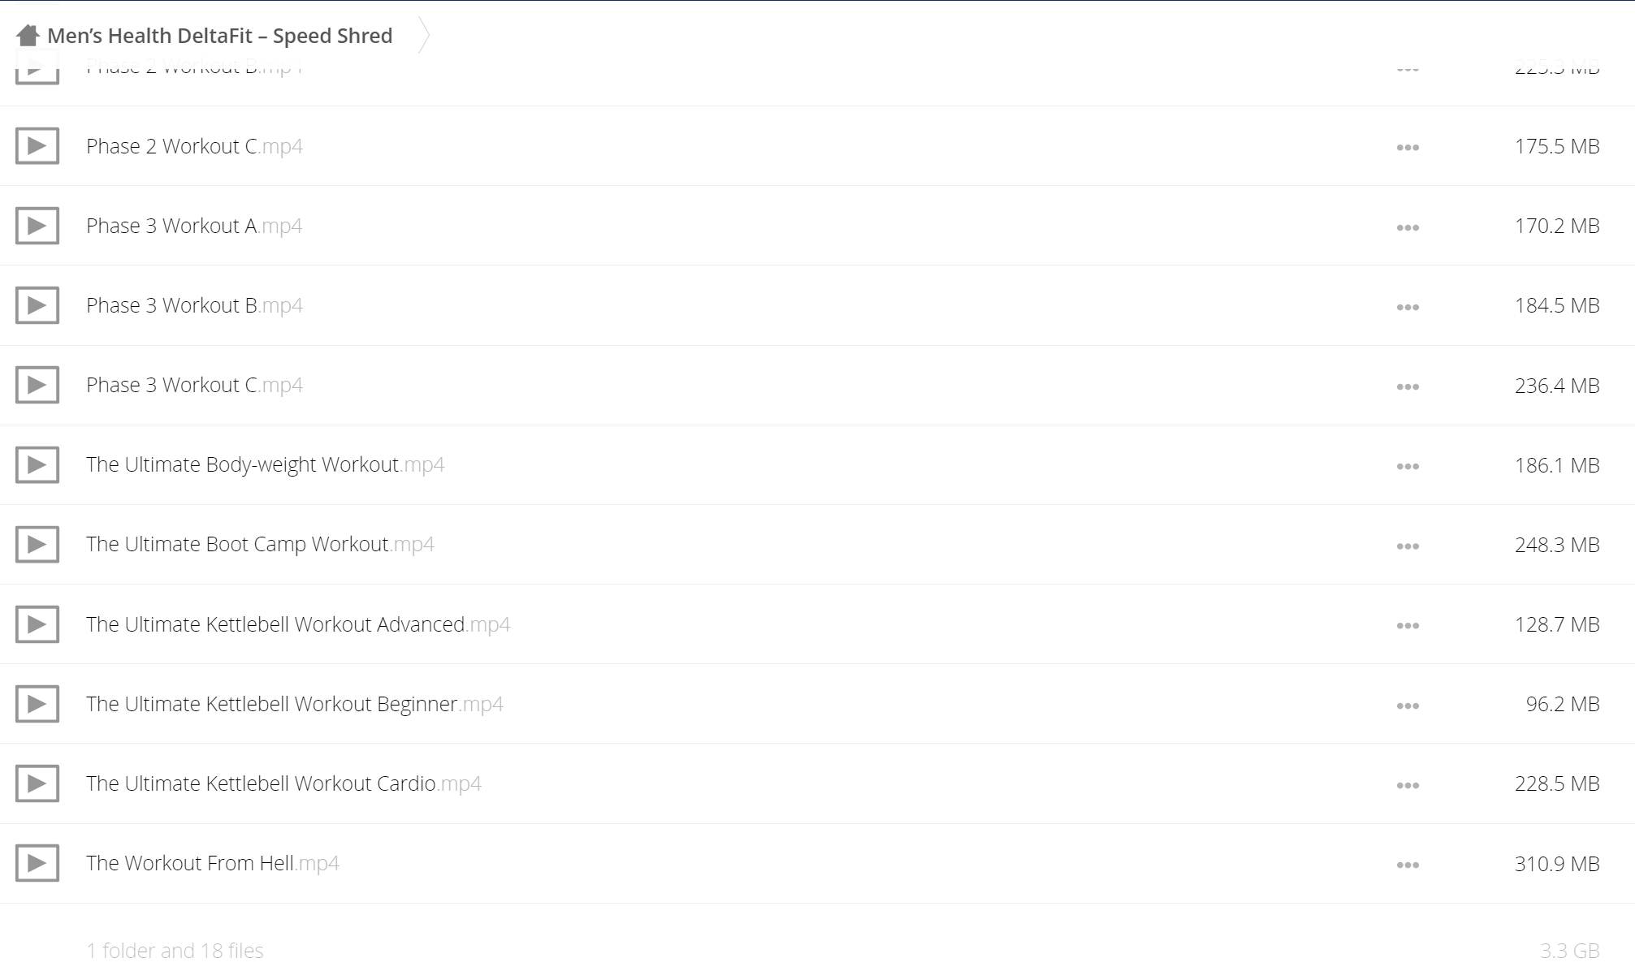The height and width of the screenshot is (971, 1635).
Task: Expand options for Ultimate Kettlebell Workout Beginner
Action: click(1408, 706)
